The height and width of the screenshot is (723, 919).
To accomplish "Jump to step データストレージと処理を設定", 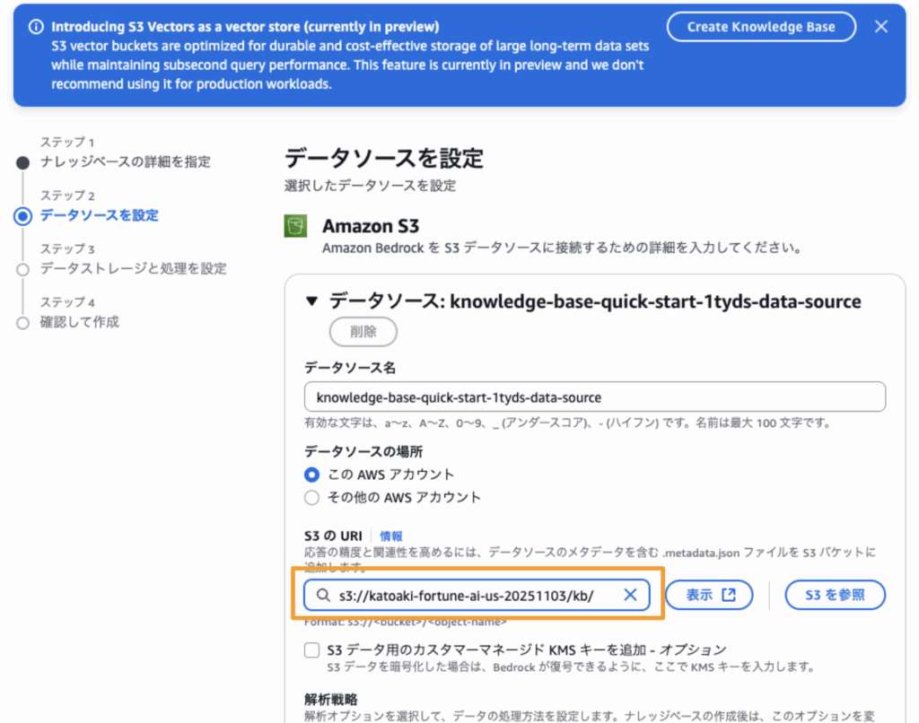I will point(133,269).
